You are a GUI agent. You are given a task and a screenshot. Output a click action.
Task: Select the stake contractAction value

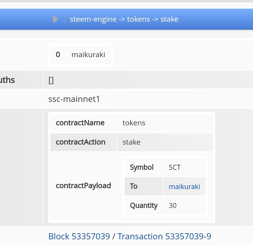coord(131,142)
